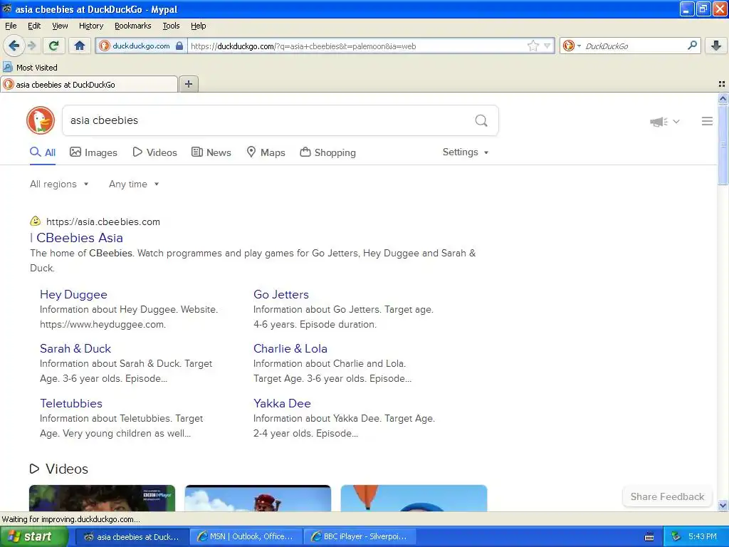This screenshot has width=729, height=547.
Task: Click the network tray icon beside the clock
Action: [x=676, y=536]
